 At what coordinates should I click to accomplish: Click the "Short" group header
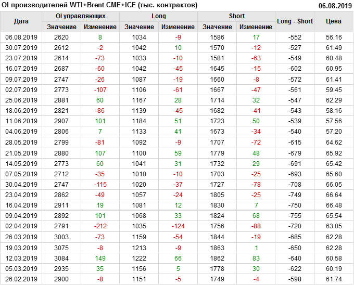236,16
